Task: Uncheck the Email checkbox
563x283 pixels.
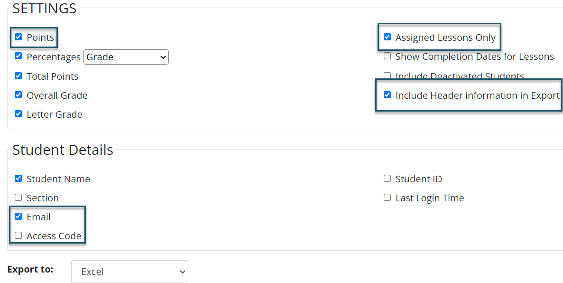Action: click(18, 217)
